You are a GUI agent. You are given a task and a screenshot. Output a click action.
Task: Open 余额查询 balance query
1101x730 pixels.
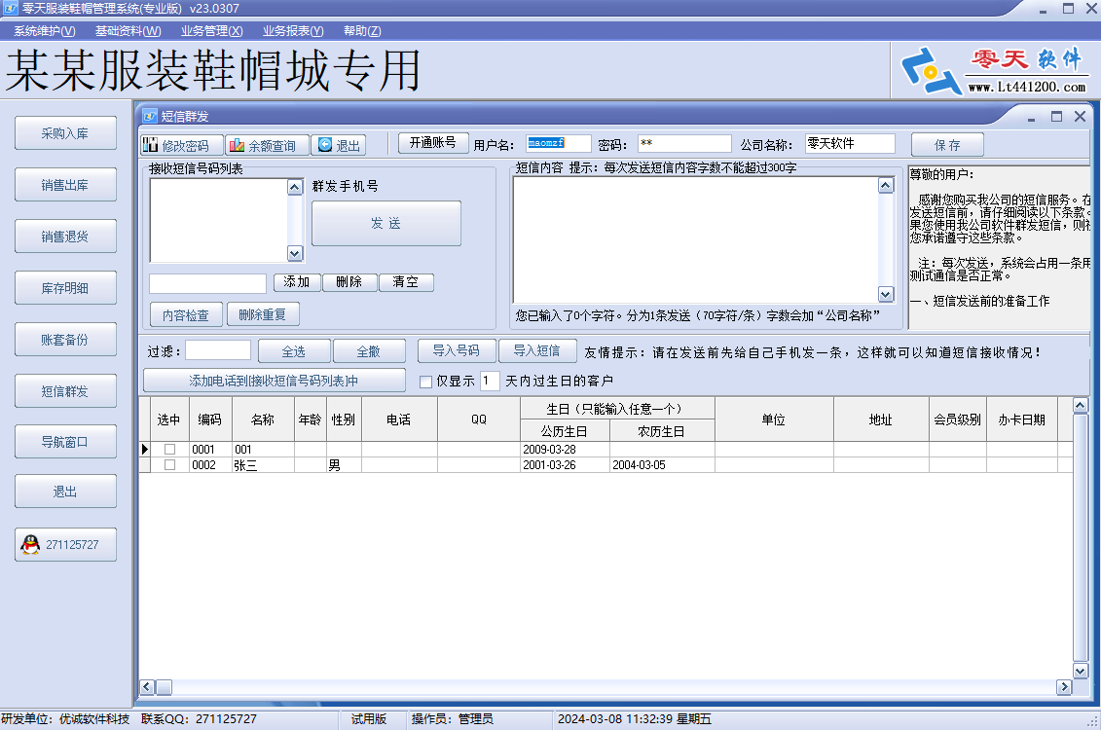pos(267,145)
